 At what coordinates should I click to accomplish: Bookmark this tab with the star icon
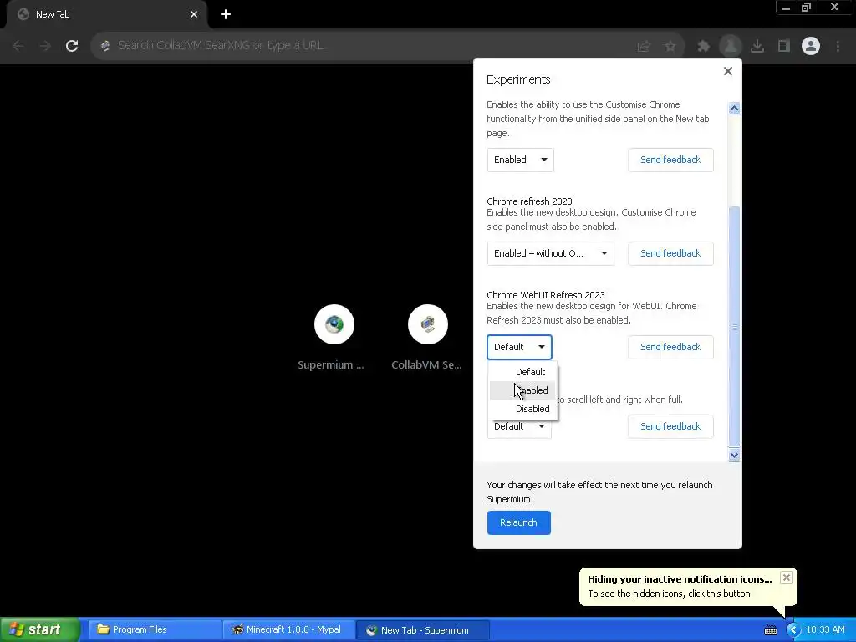click(670, 47)
